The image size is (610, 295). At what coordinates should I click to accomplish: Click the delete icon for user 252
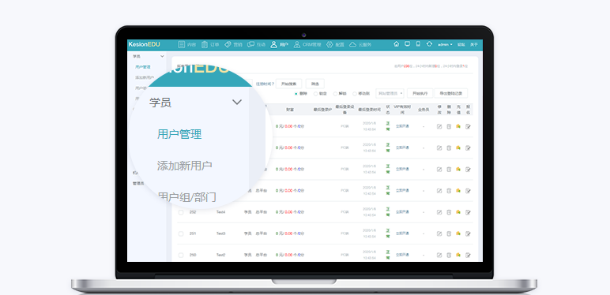449,212
